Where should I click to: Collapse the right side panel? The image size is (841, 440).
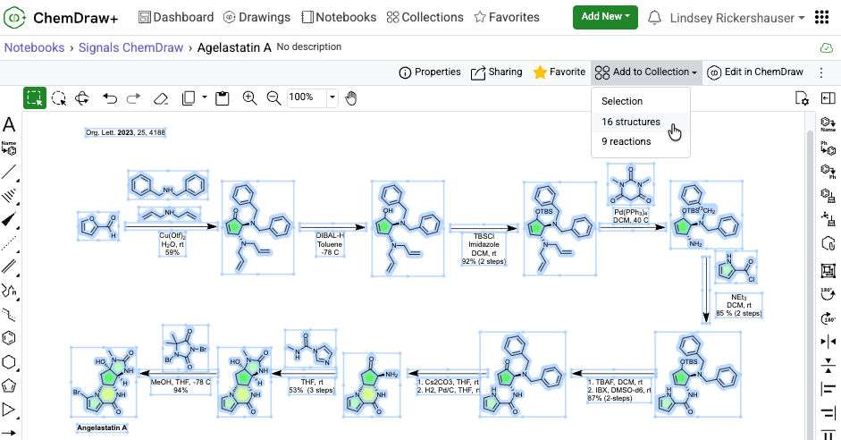(828, 97)
